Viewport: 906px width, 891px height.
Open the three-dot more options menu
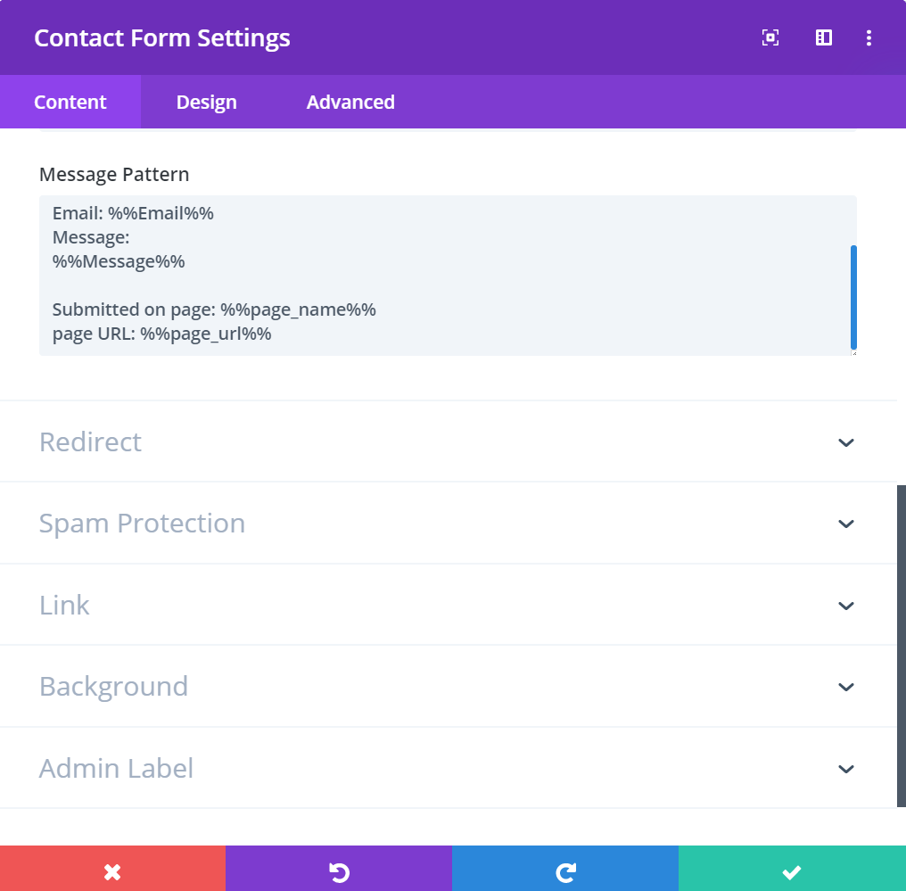point(869,37)
